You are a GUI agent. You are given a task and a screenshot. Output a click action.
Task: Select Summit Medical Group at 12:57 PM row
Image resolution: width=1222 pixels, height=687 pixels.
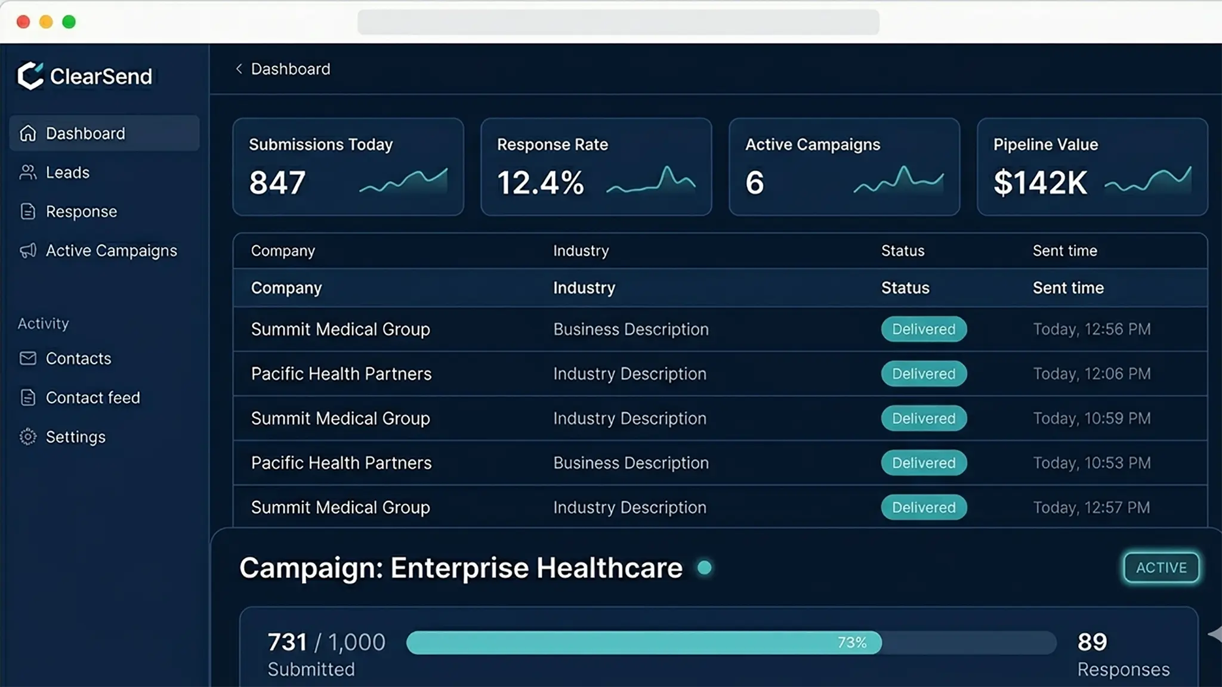point(340,507)
